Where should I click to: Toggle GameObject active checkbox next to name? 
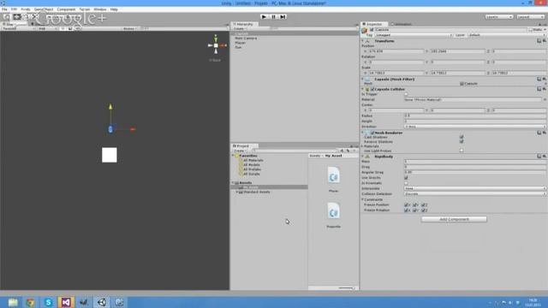point(372,30)
